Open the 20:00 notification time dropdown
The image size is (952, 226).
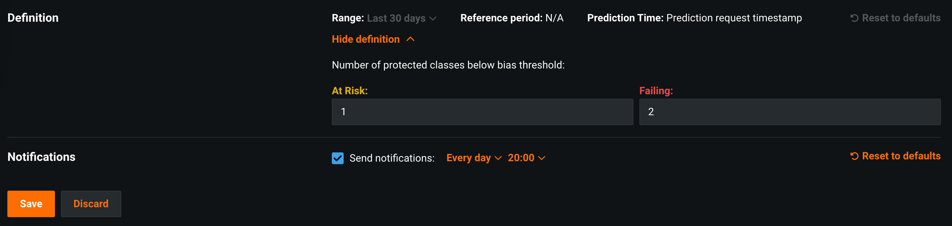tap(521, 158)
